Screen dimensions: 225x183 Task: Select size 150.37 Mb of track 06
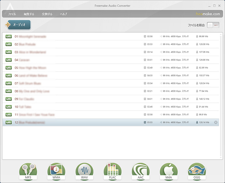[x=204, y=76]
